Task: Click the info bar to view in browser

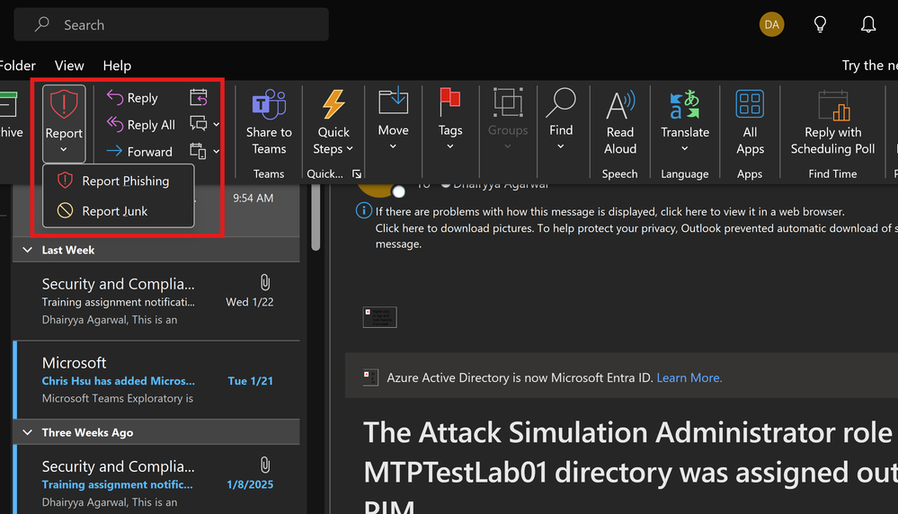Action: click(610, 212)
